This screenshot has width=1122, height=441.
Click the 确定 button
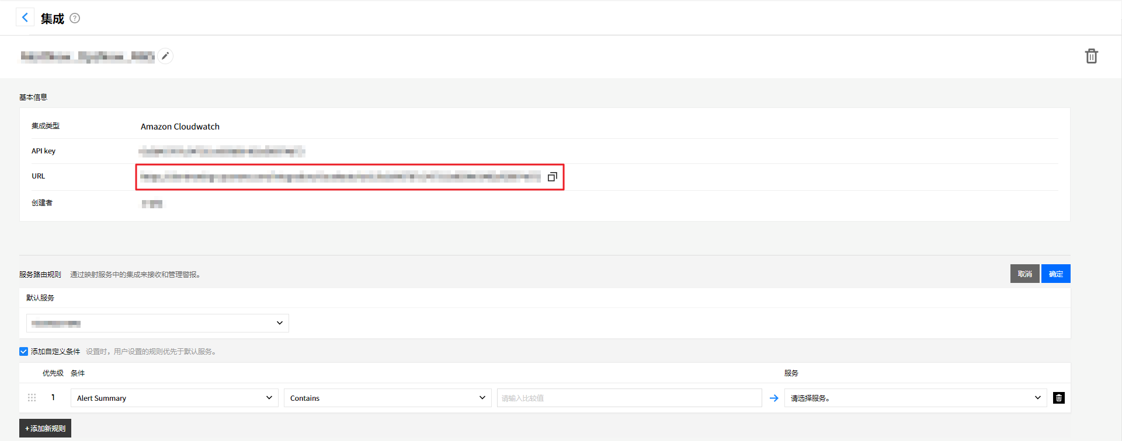(1055, 274)
